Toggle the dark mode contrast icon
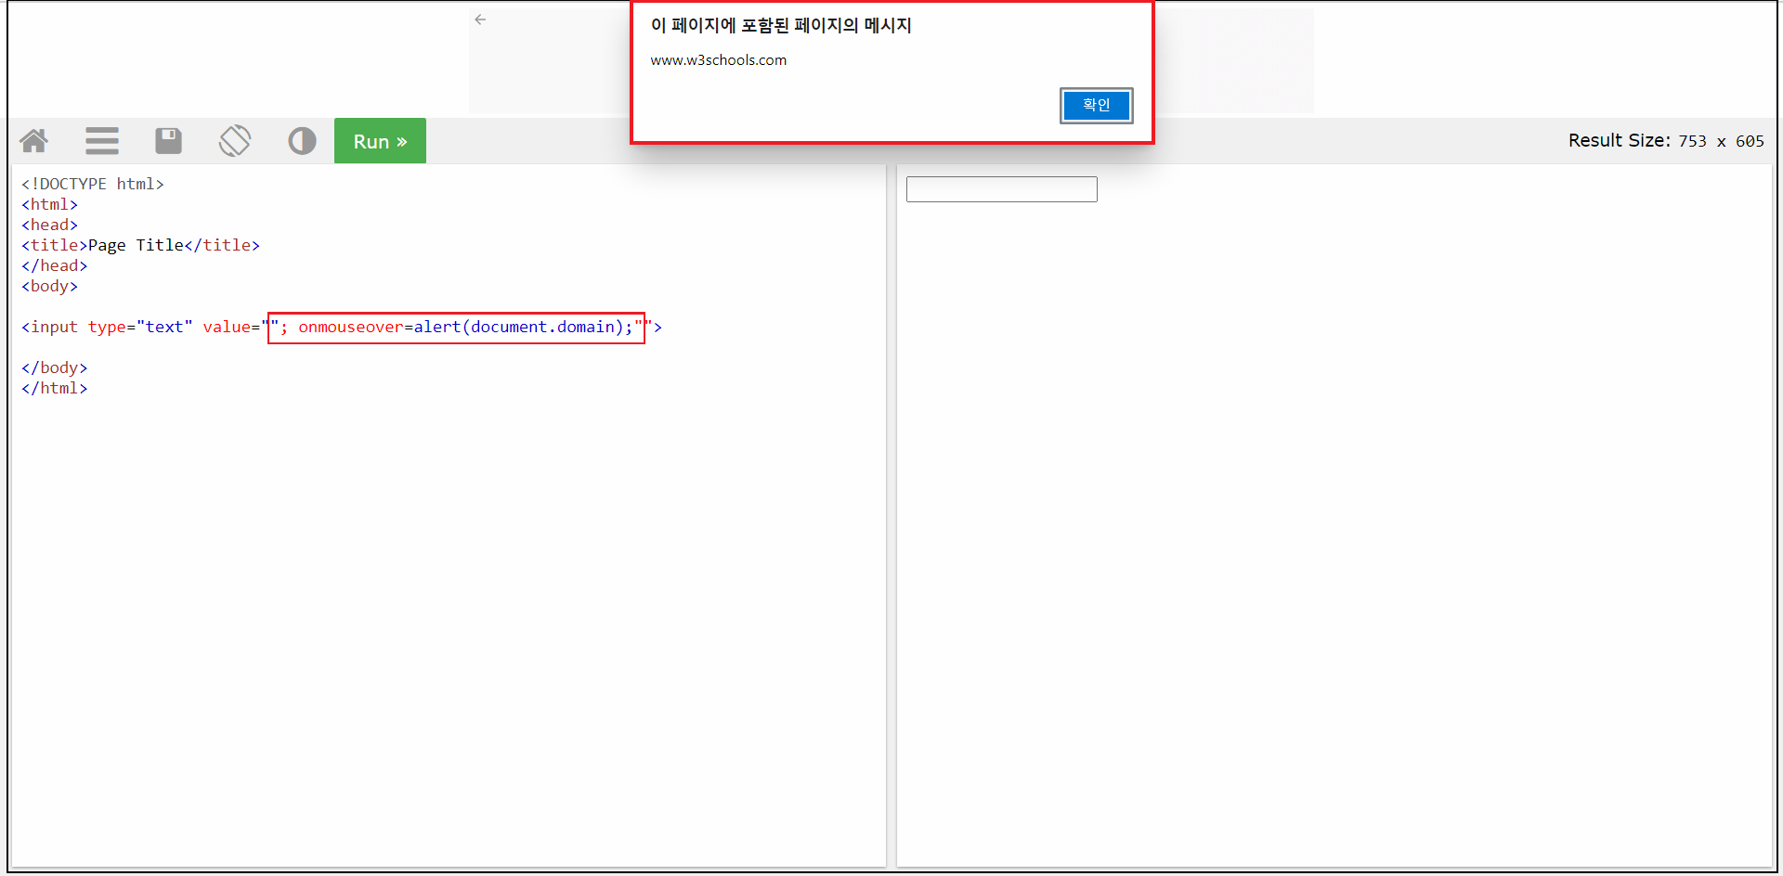 (x=302, y=141)
